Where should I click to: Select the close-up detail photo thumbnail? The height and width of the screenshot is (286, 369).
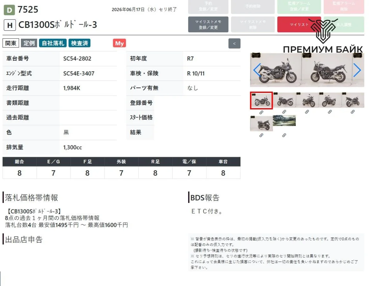point(284,121)
